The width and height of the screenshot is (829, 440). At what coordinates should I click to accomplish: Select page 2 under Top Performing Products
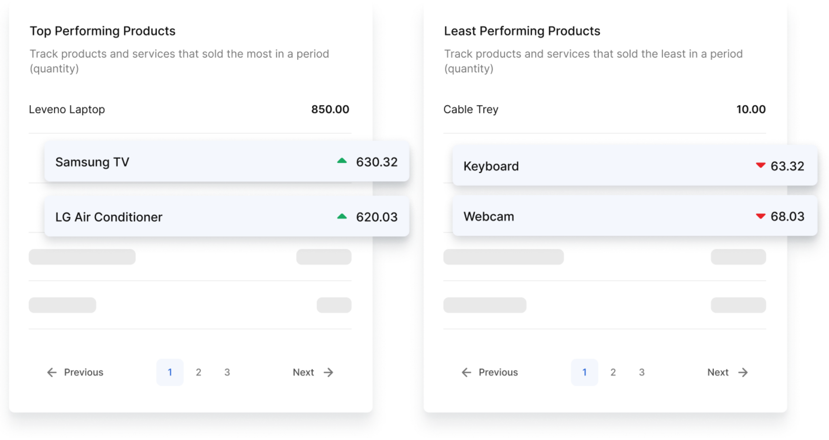(x=198, y=372)
